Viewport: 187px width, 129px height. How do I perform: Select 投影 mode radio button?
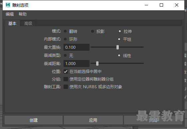click(93, 31)
